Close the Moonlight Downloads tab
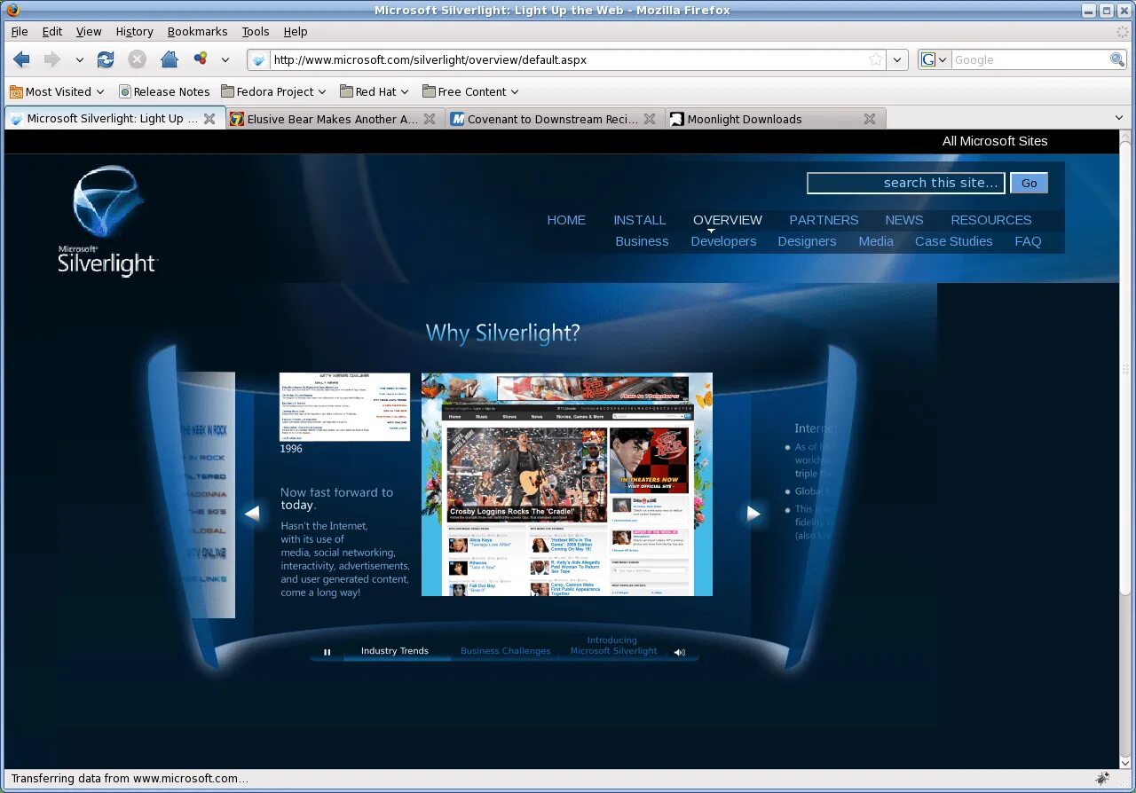Screen dimensions: 1136x793 coord(870,119)
